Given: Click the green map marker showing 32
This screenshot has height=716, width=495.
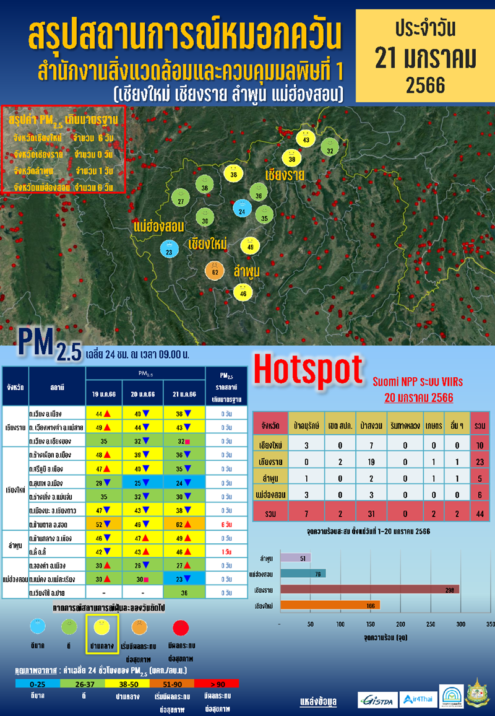Looking at the screenshot, I should [x=330, y=149].
